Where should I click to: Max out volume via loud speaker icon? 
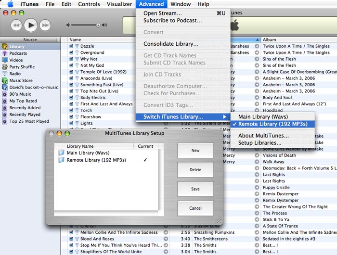coord(104,25)
